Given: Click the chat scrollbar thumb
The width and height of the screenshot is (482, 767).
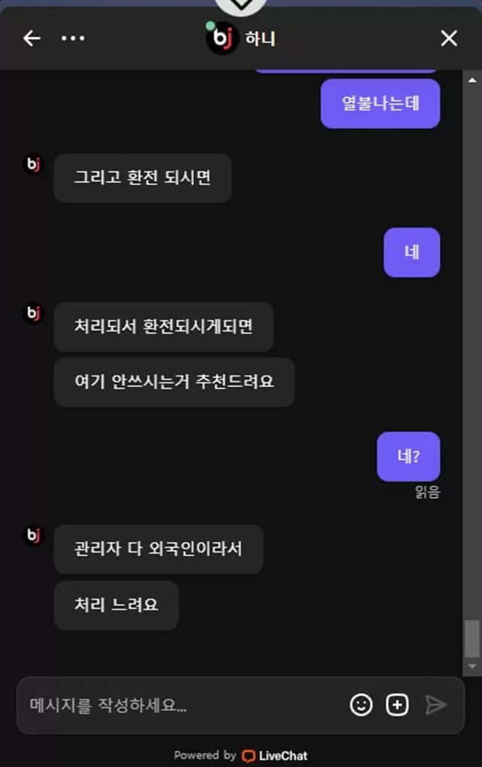Looking at the screenshot, I should tap(471, 638).
